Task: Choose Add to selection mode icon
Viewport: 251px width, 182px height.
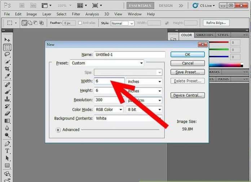Action: click(x=30, y=23)
